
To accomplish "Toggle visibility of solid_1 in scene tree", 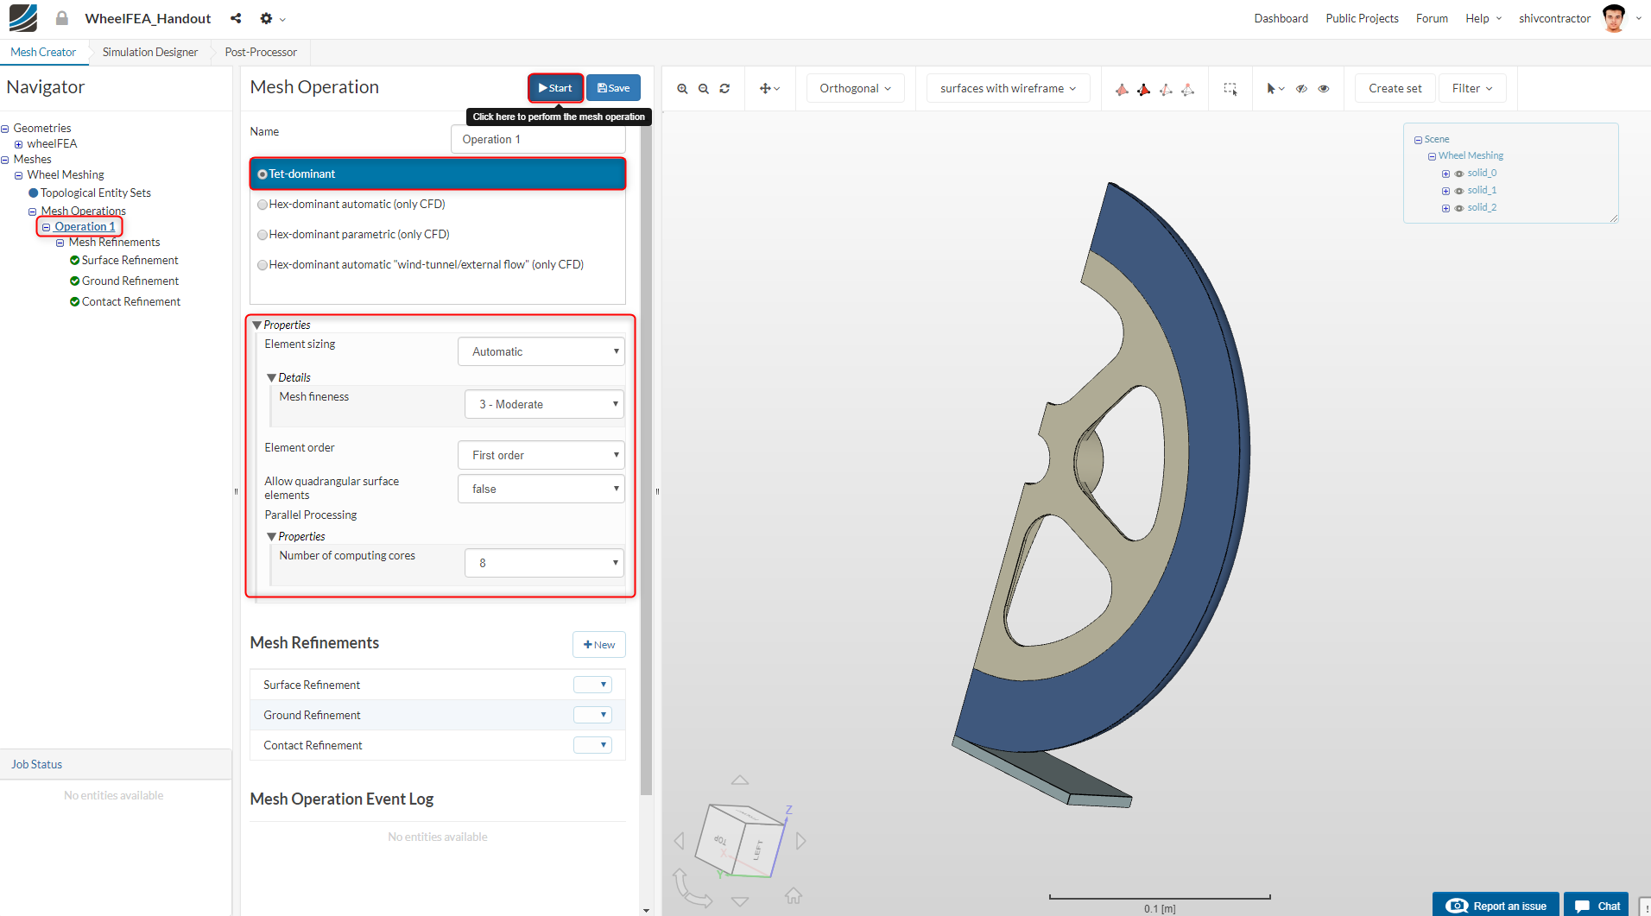I will coord(1459,191).
